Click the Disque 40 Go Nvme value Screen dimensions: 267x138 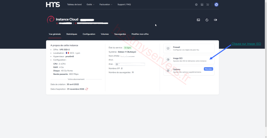67,71
